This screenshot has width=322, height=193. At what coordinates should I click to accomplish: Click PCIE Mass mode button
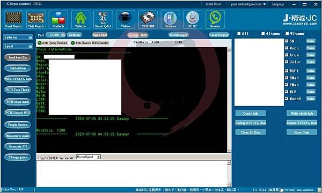pos(18,102)
